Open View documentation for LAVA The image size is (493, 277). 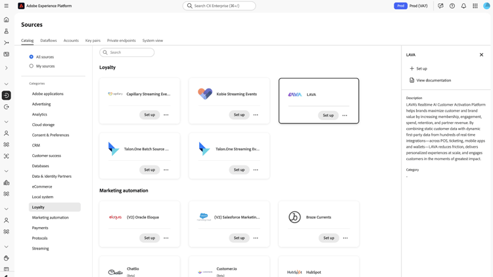tap(430, 80)
